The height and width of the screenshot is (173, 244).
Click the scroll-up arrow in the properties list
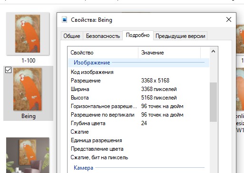tap(213, 51)
